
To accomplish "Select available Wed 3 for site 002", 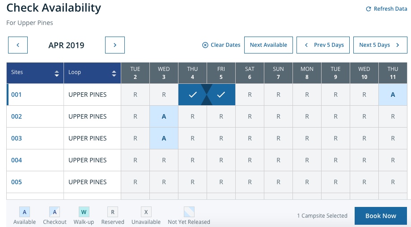I will tap(164, 116).
